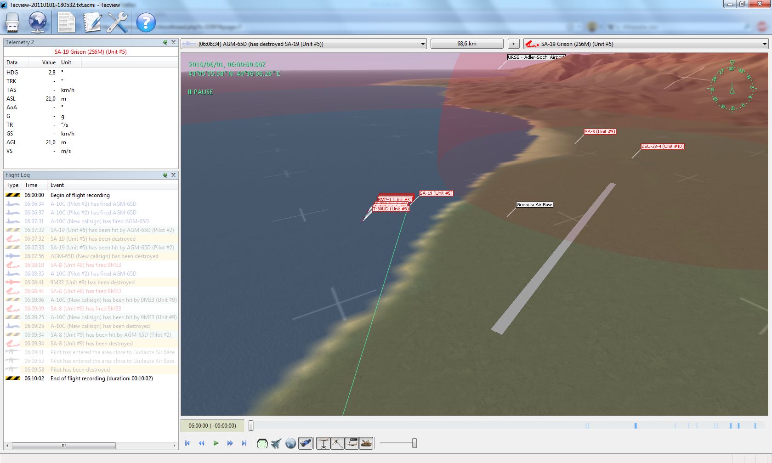Switch to cockpit view icon
This screenshot has width=772, height=463.
262,443
